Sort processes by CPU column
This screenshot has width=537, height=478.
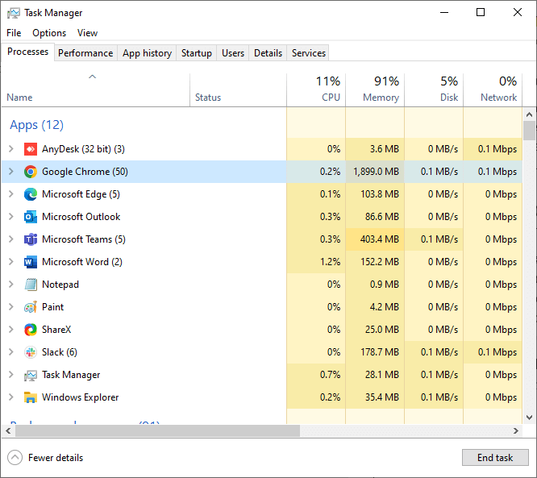point(316,89)
